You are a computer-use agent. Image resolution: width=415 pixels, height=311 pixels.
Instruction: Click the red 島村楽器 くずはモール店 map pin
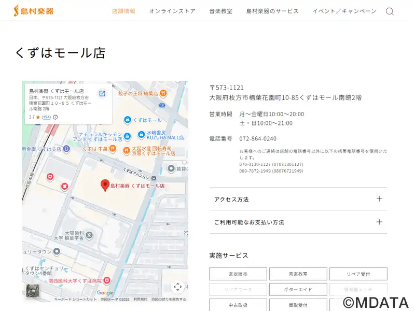pos(105,186)
